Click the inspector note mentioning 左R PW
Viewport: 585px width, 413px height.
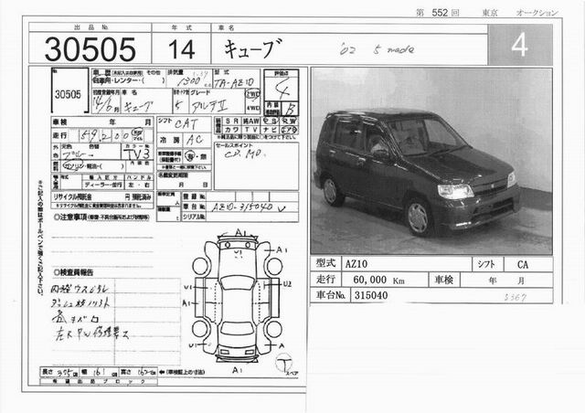[91, 334]
